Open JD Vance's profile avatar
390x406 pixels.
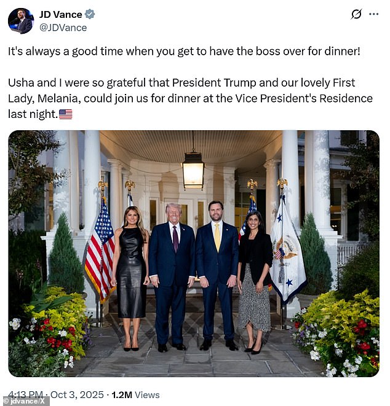(x=21, y=21)
